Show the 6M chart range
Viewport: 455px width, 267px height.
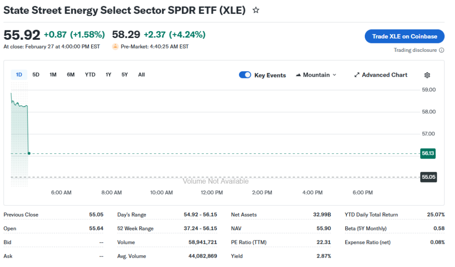71,75
